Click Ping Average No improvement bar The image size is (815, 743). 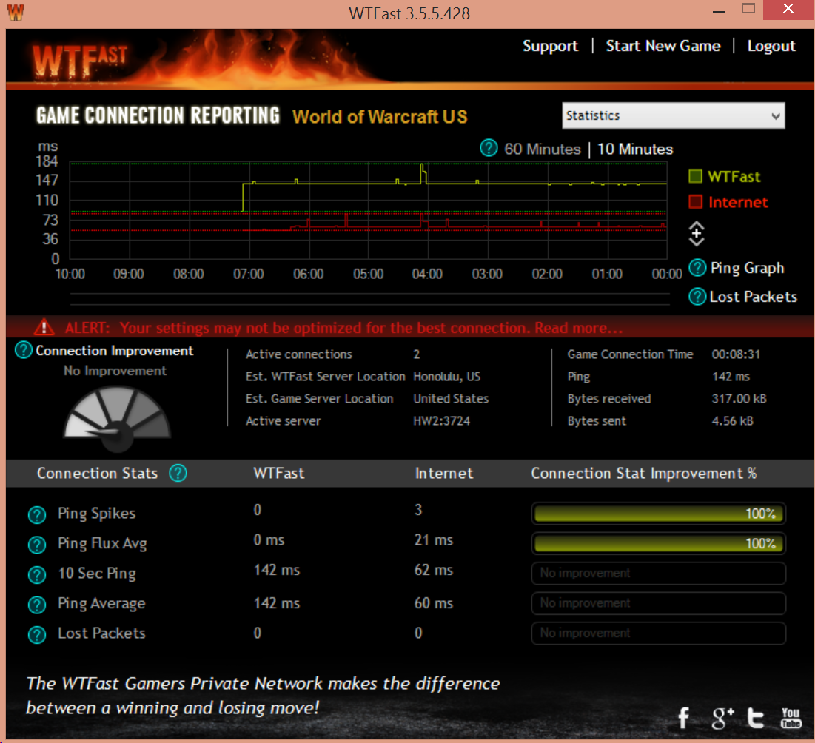659,603
